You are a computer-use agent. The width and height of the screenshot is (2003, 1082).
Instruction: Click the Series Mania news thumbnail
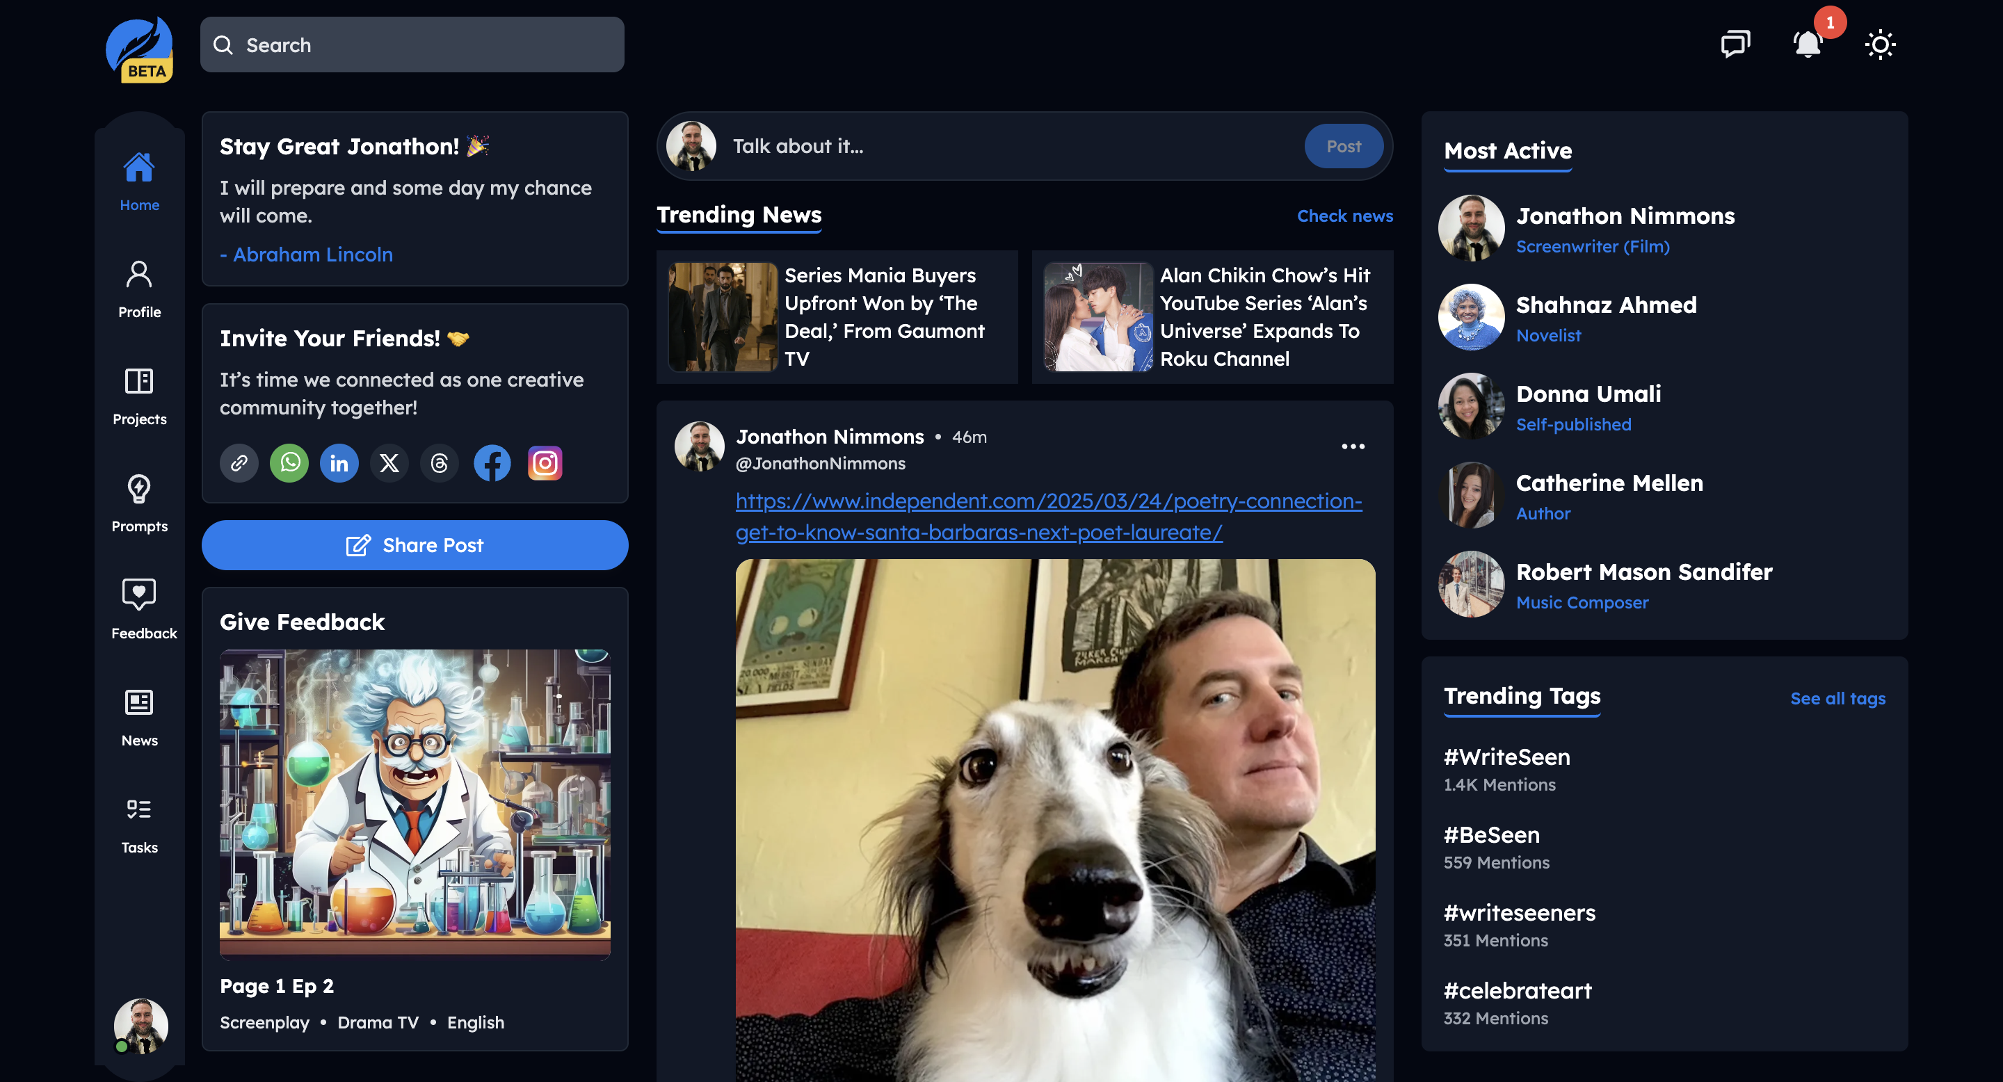coord(723,316)
